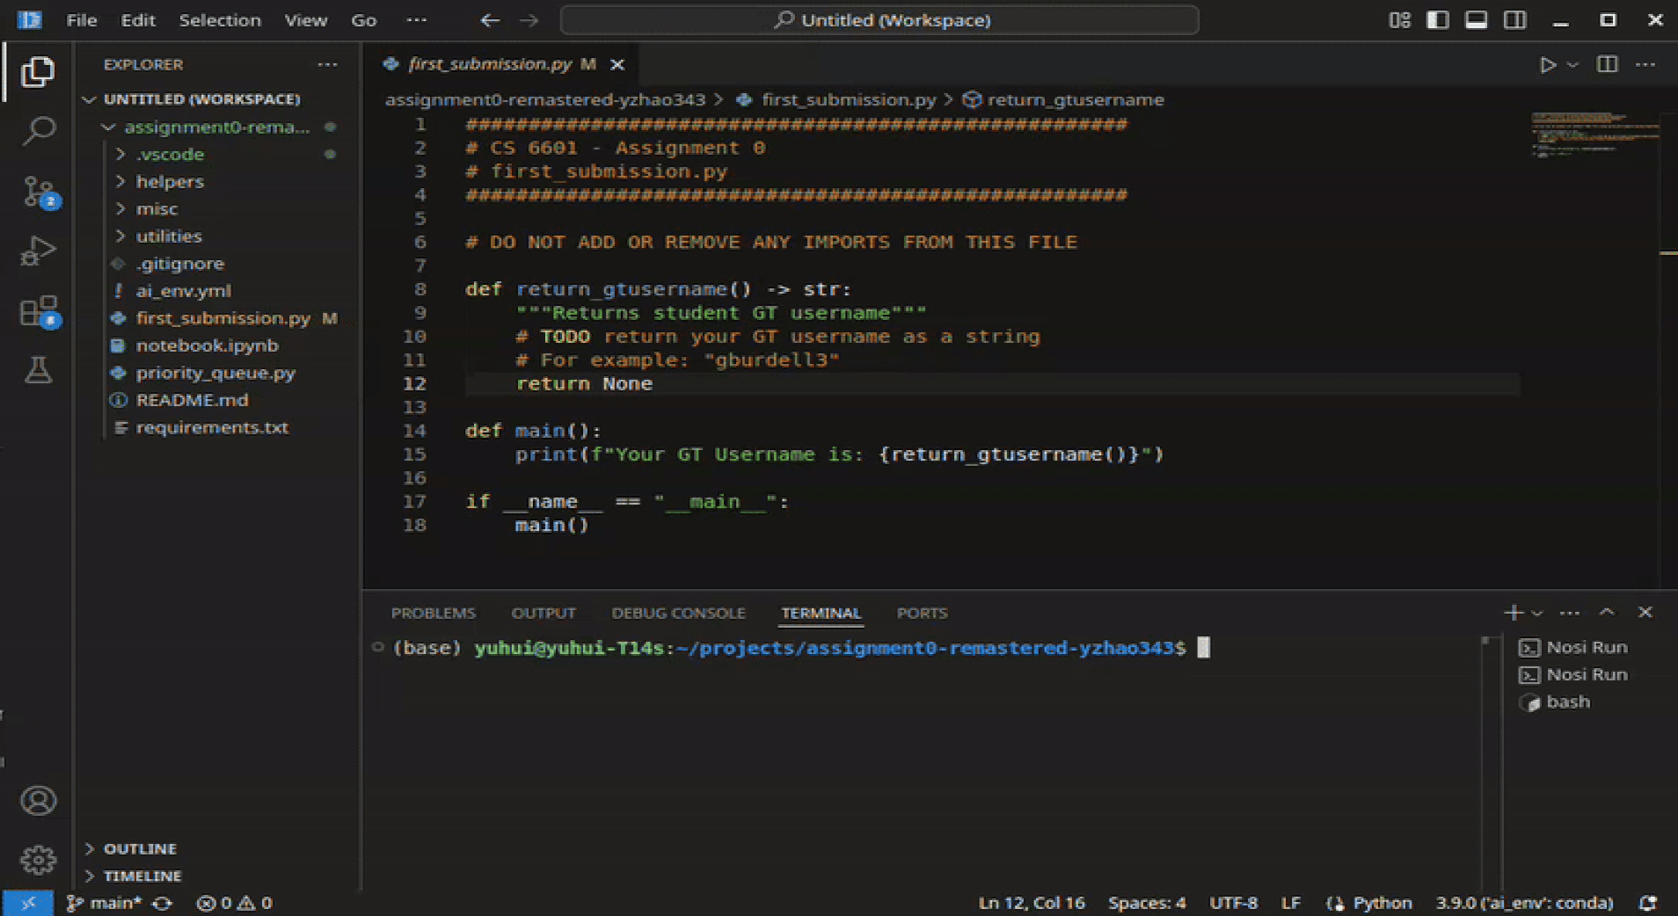Click the main* branch in status bar

[x=106, y=903]
